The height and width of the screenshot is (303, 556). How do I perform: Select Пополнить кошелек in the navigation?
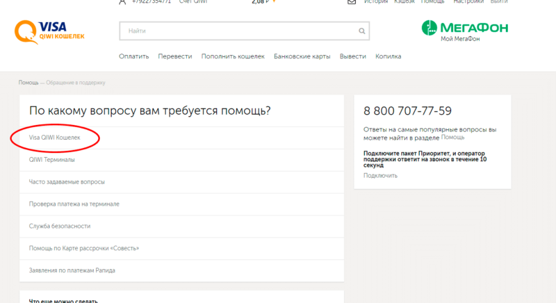tap(233, 56)
